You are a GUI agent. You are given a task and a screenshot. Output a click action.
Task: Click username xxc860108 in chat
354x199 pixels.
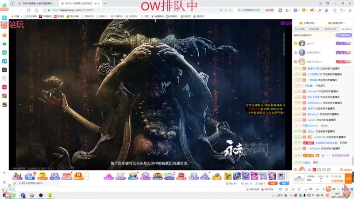click(319, 137)
